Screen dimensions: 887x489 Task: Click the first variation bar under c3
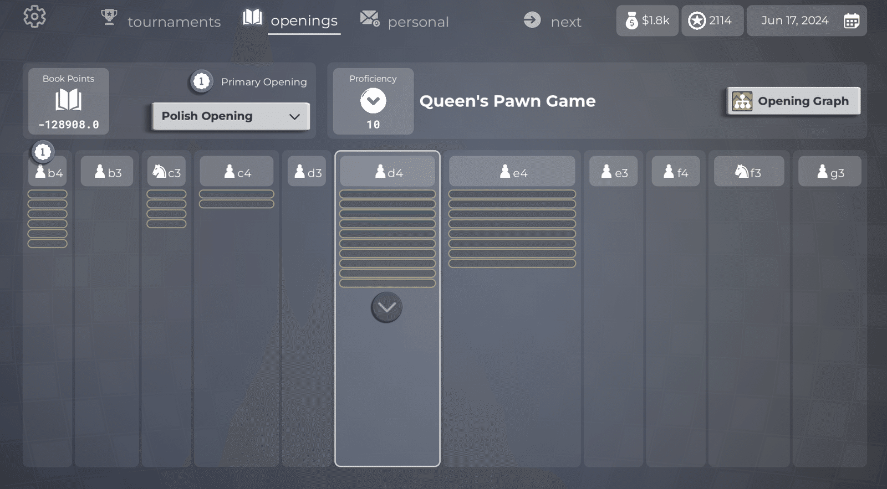(x=166, y=194)
